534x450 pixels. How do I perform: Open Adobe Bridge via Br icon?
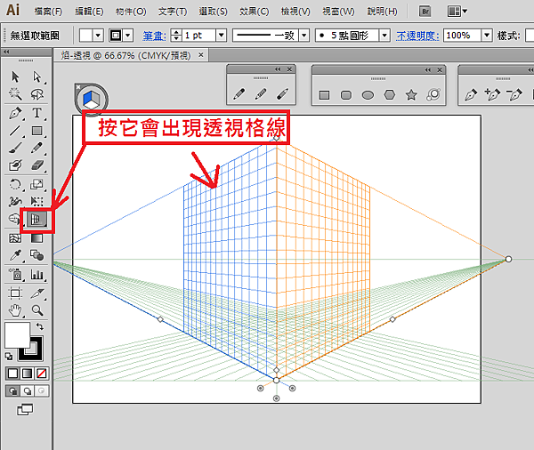425,12
